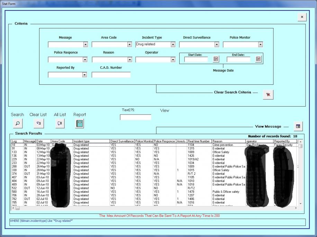Click the C.A.D. Number input field
Viewport: 317px width, 237px height.
111,75
